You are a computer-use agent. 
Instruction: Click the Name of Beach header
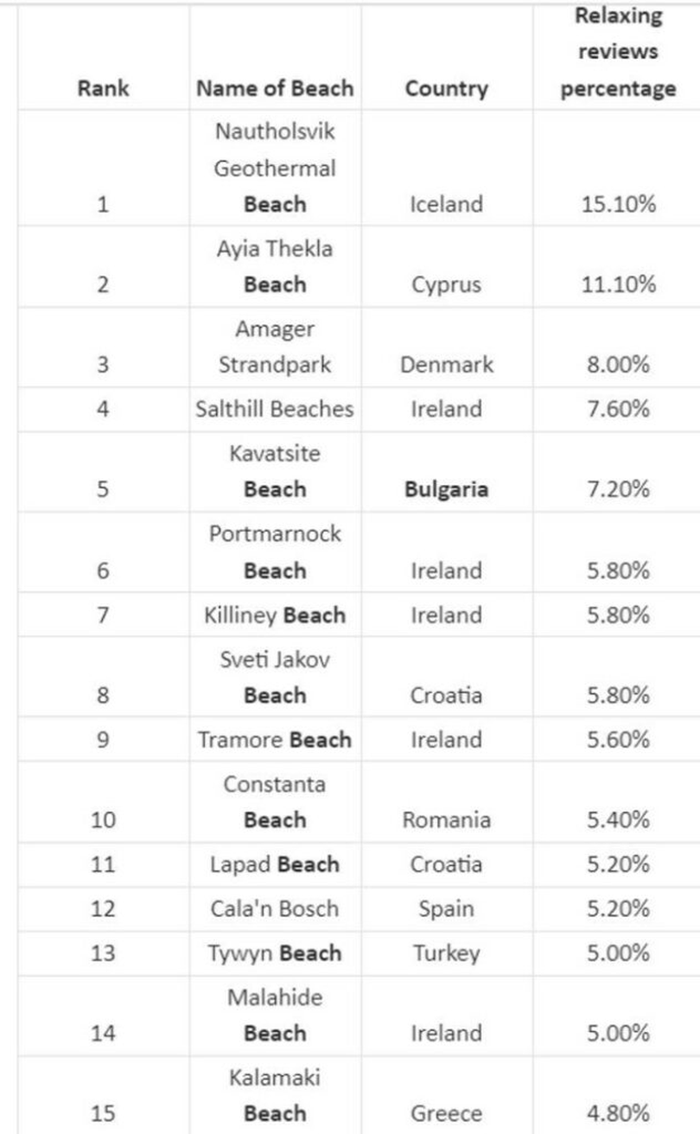coord(275,88)
